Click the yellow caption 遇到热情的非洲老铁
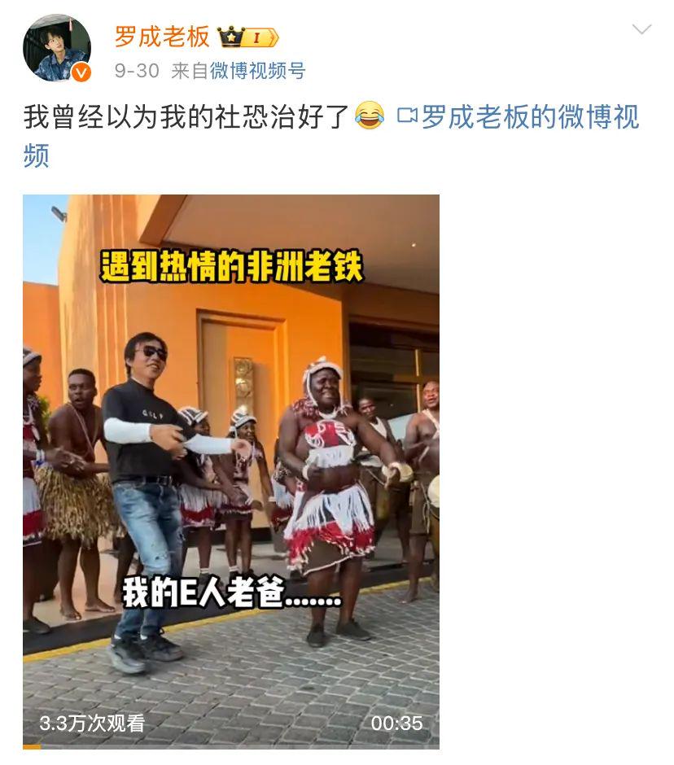 (231, 266)
